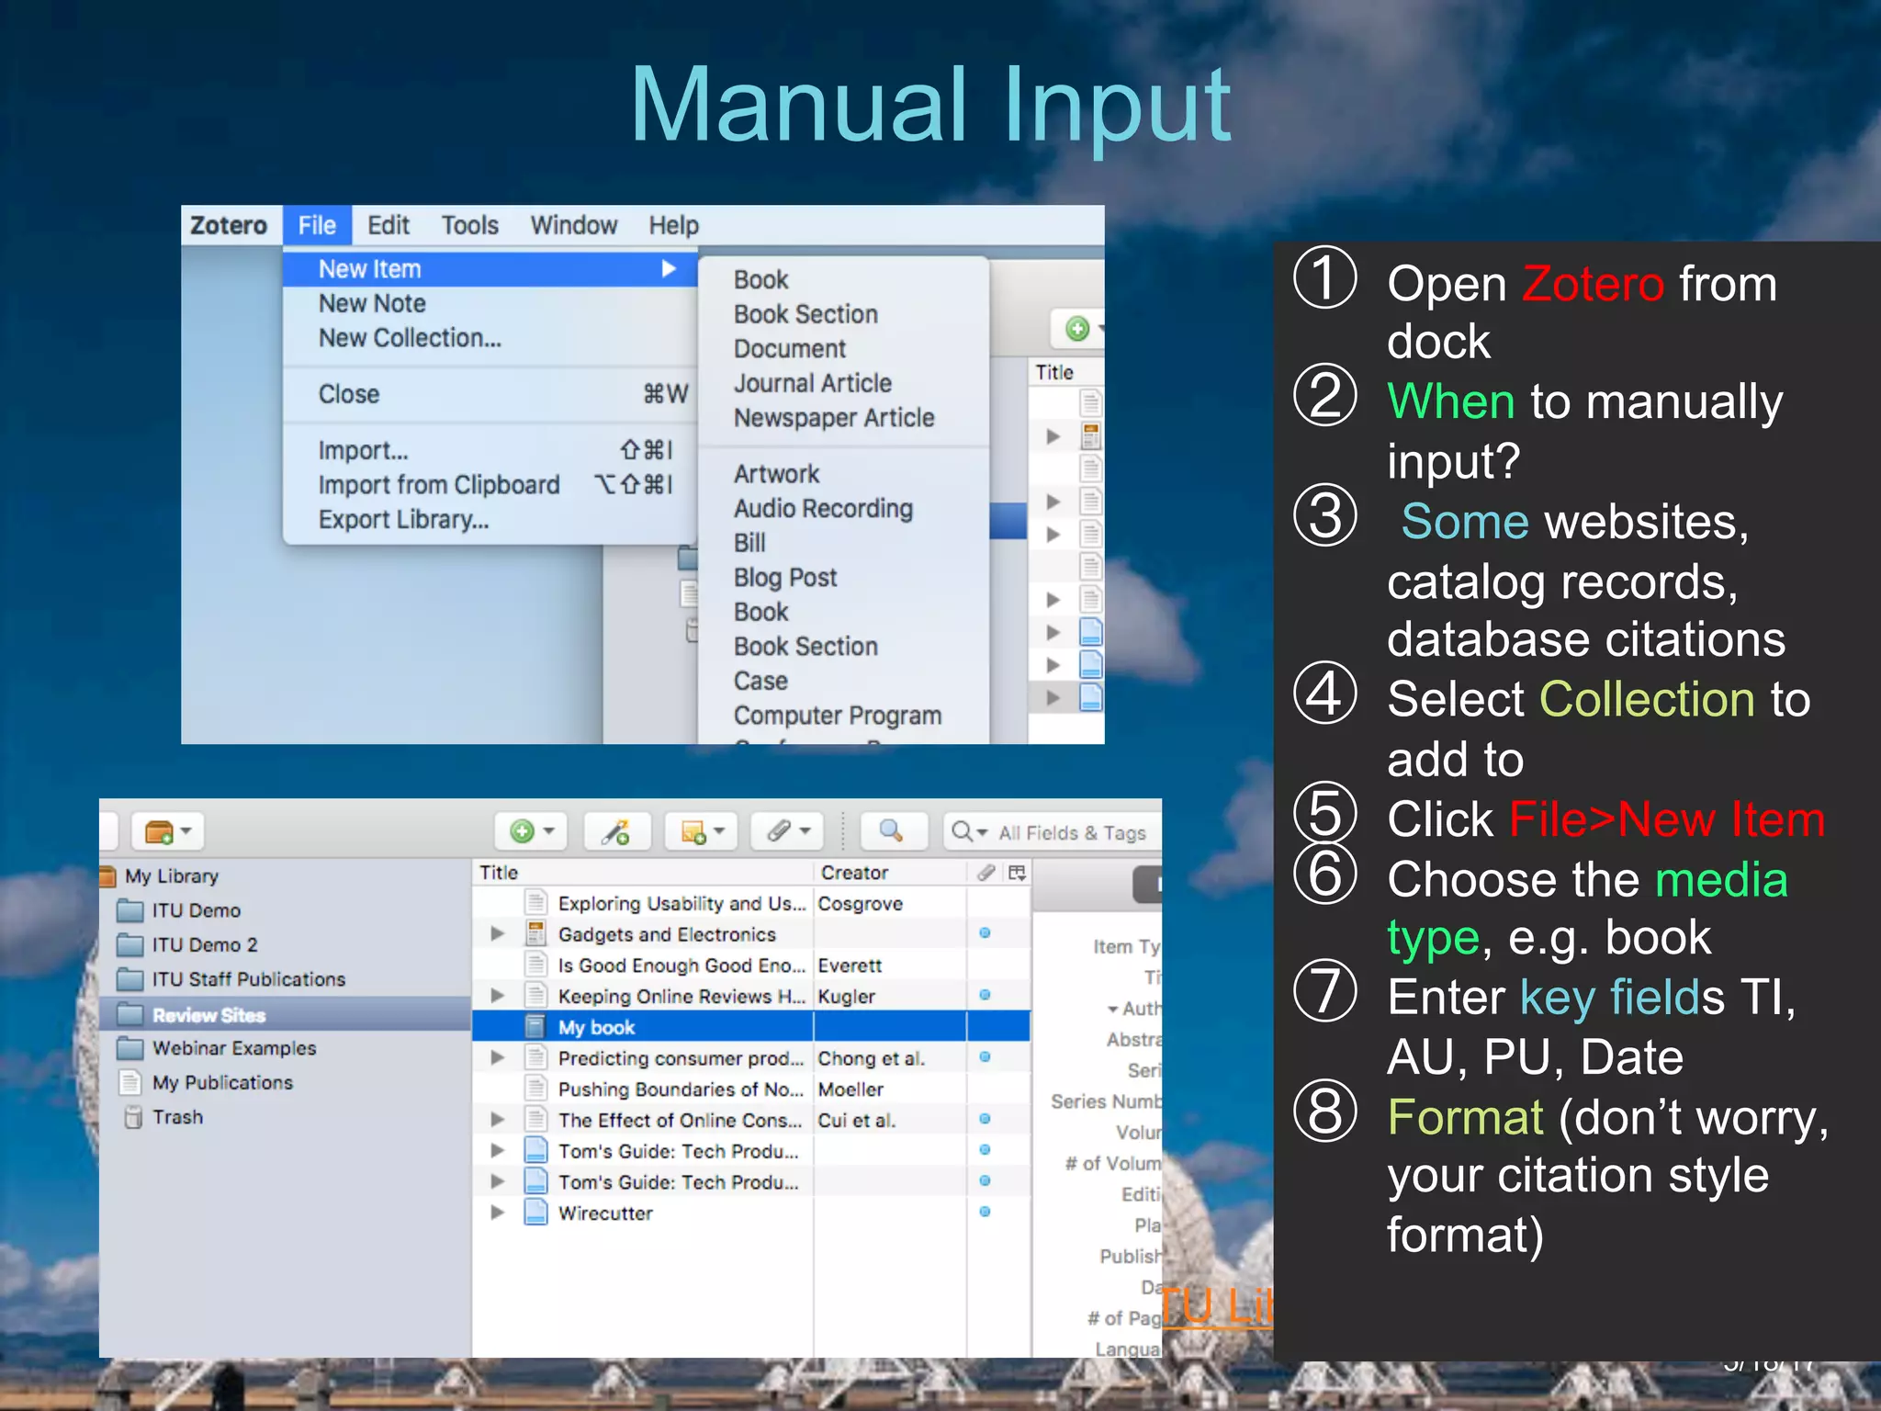Select the ITU Demo 2 collection
The image size is (1881, 1411).
pyautogui.click(x=205, y=945)
